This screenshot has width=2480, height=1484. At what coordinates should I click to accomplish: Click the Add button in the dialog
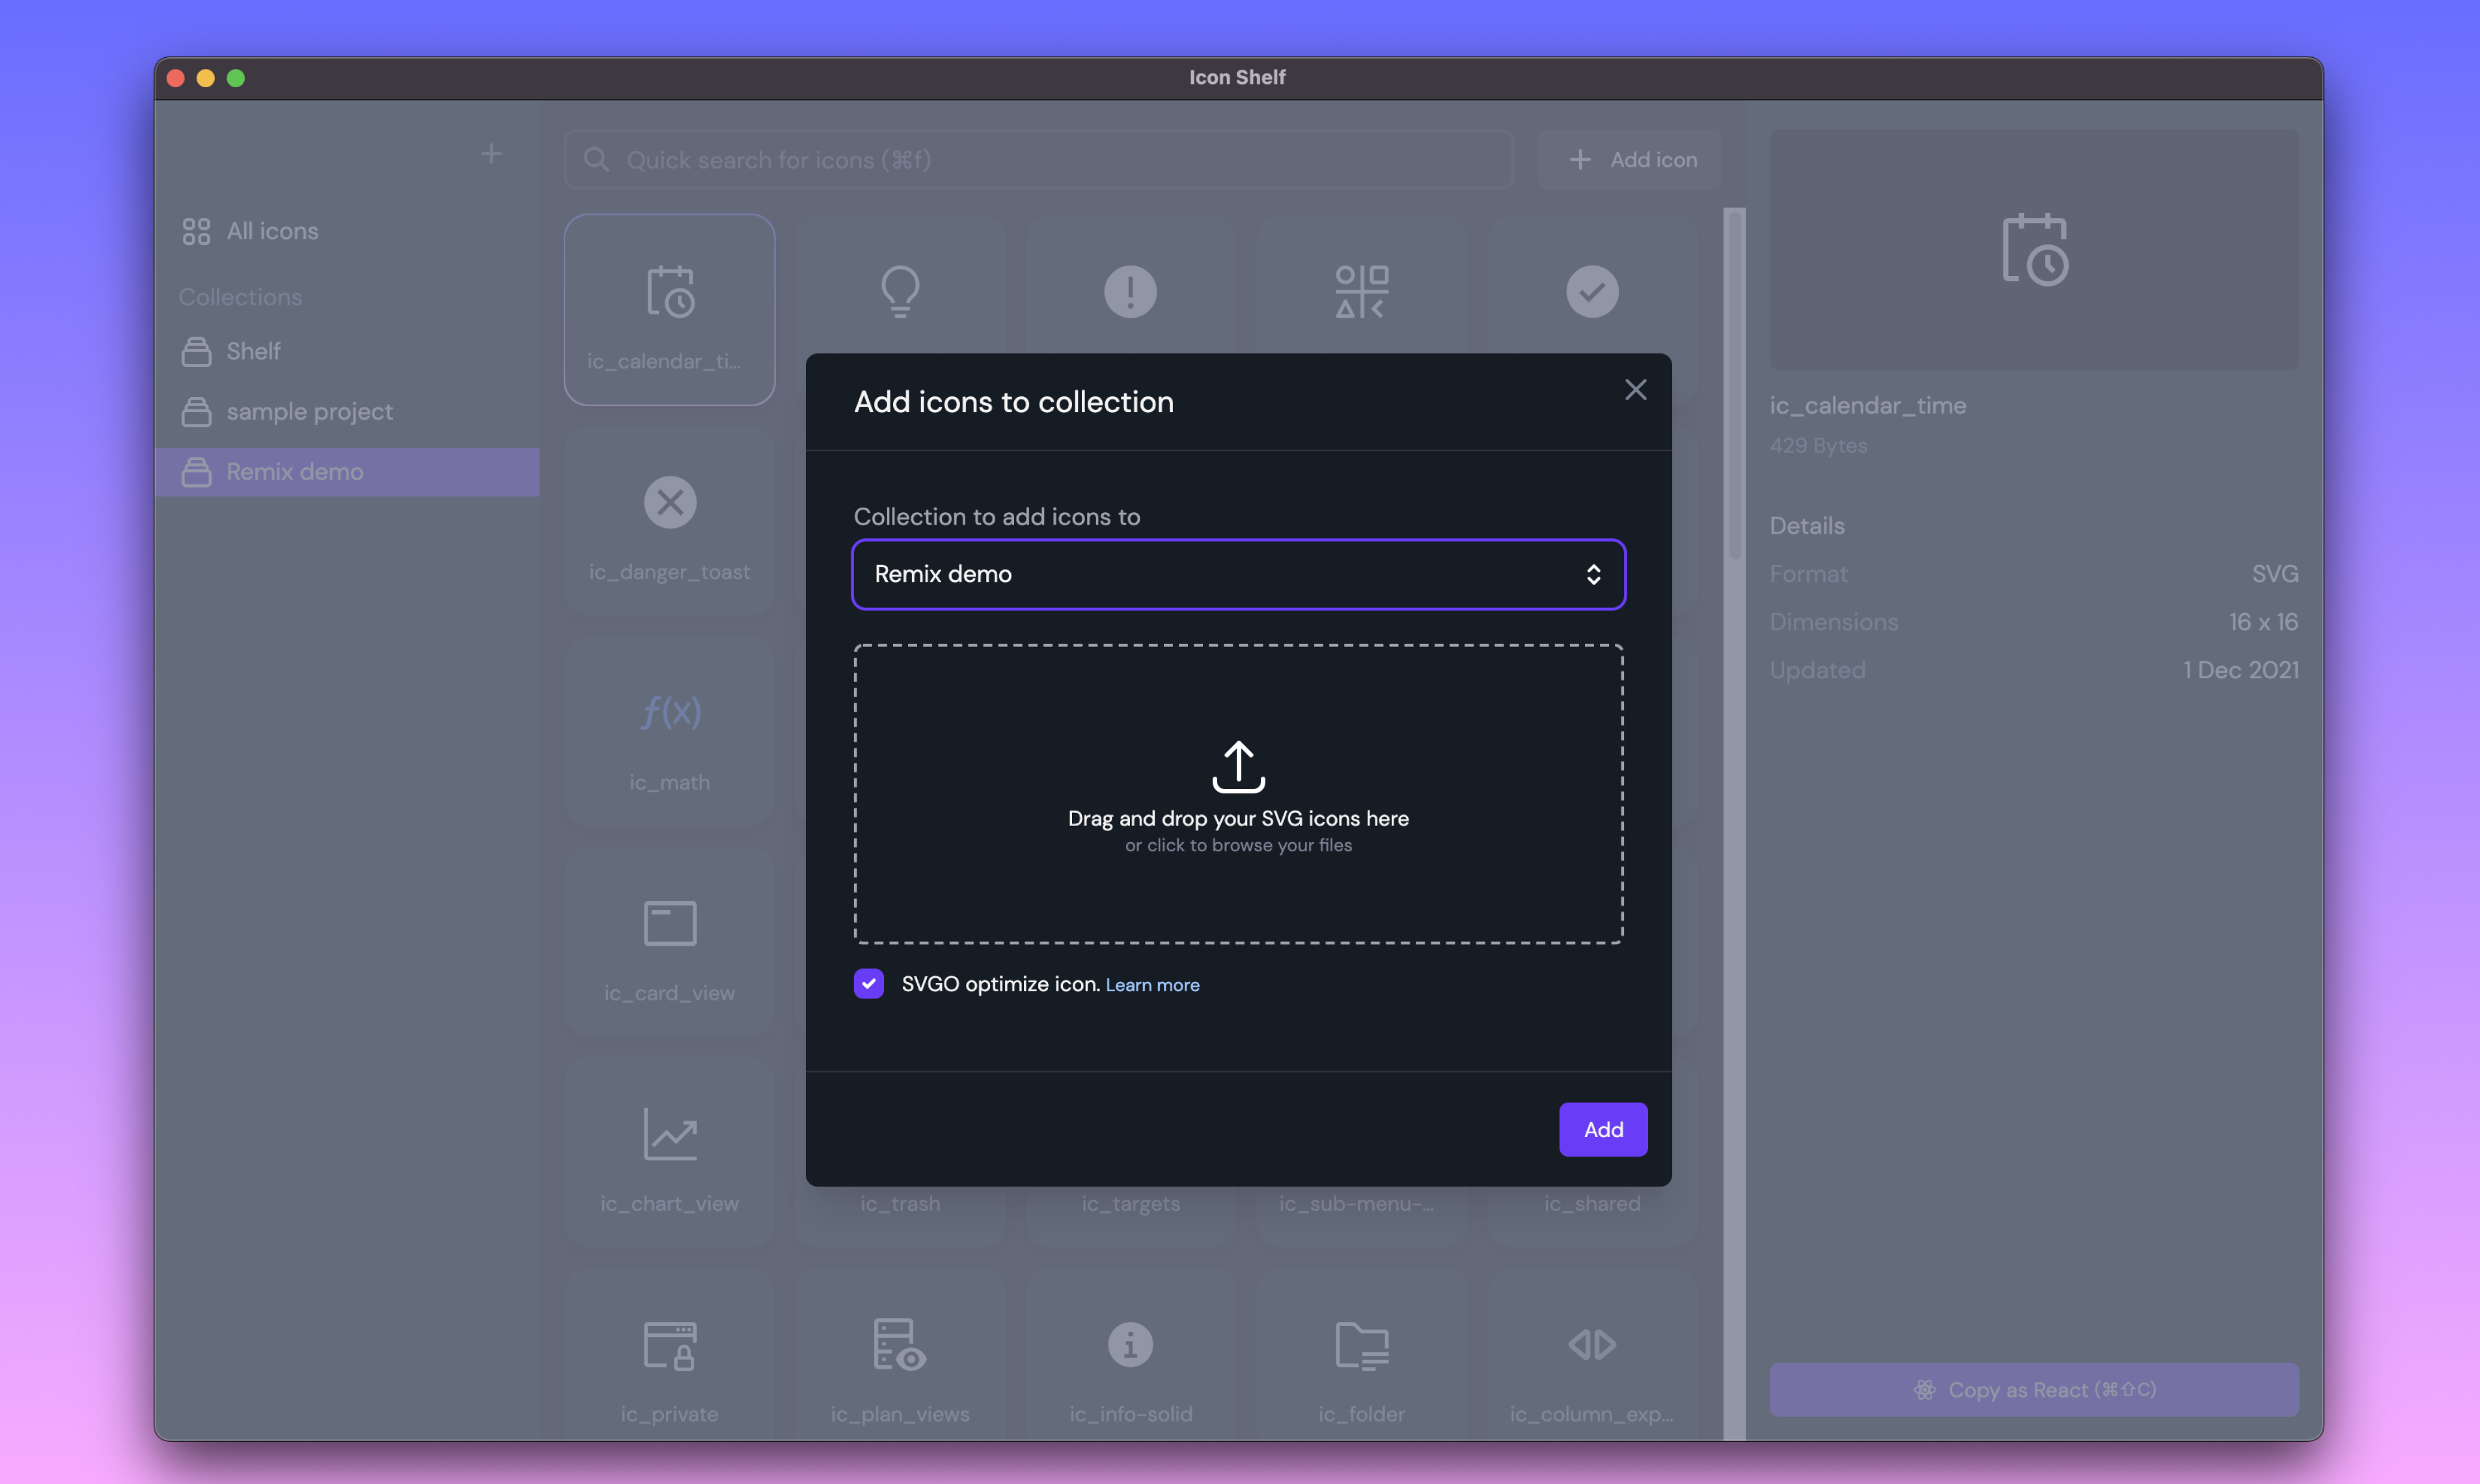[x=1603, y=1129]
